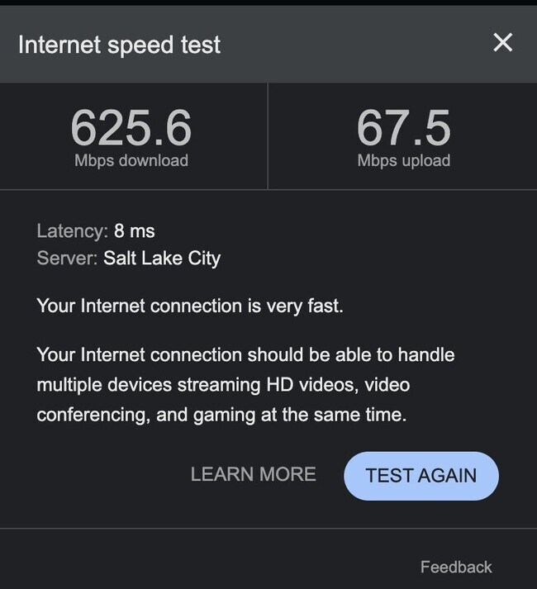Click the word conferencing in the description
The image size is (537, 589).
[x=93, y=415]
